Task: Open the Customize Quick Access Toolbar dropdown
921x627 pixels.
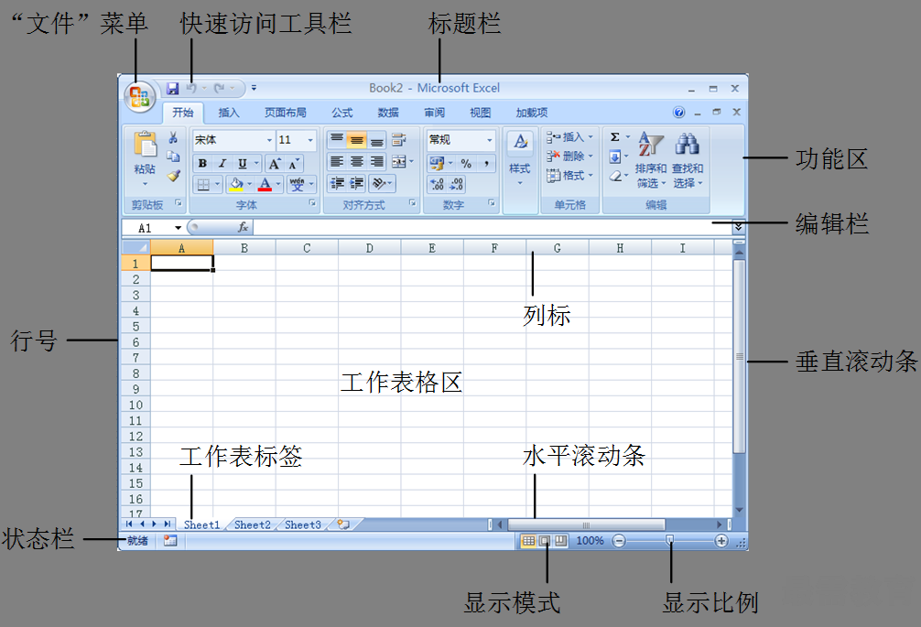Action: [x=254, y=88]
